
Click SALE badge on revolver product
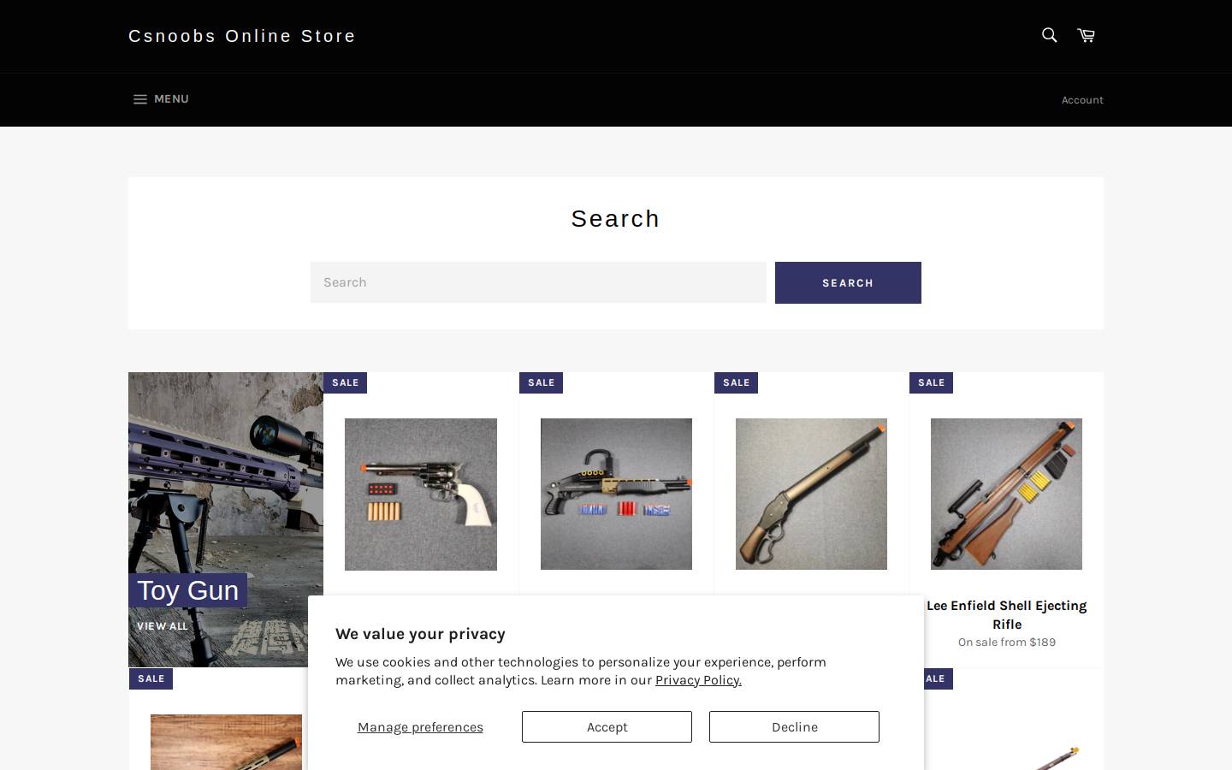click(x=346, y=382)
